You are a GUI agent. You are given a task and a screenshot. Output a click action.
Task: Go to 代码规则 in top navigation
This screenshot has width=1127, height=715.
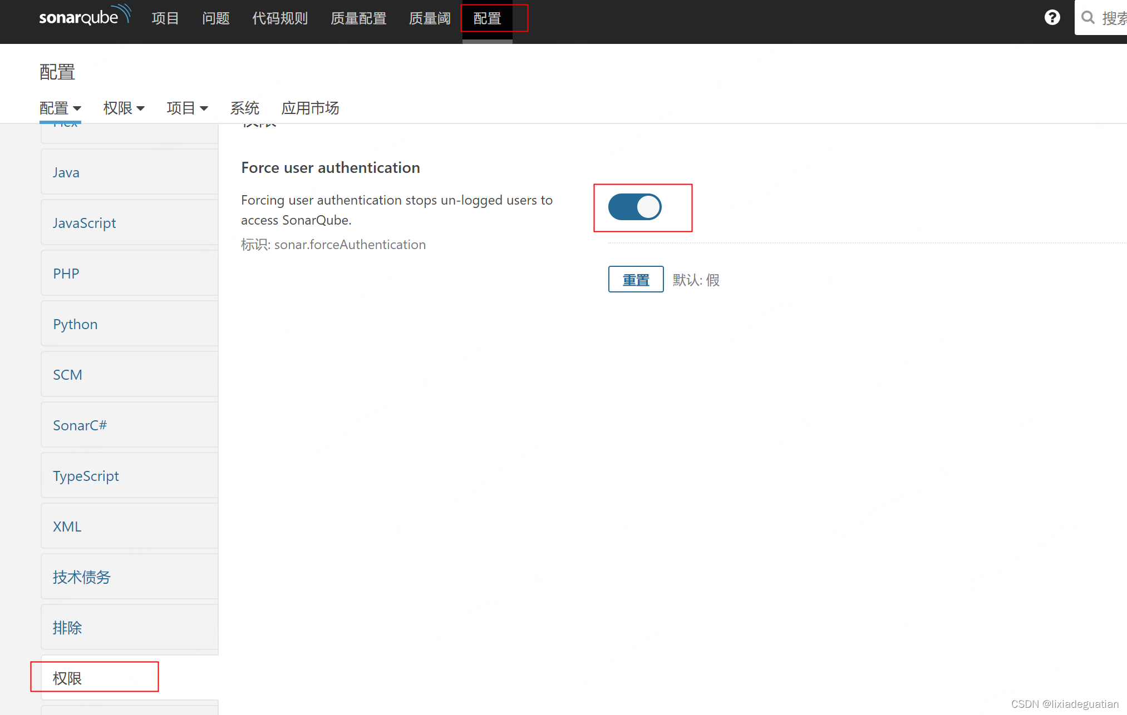[x=280, y=18]
